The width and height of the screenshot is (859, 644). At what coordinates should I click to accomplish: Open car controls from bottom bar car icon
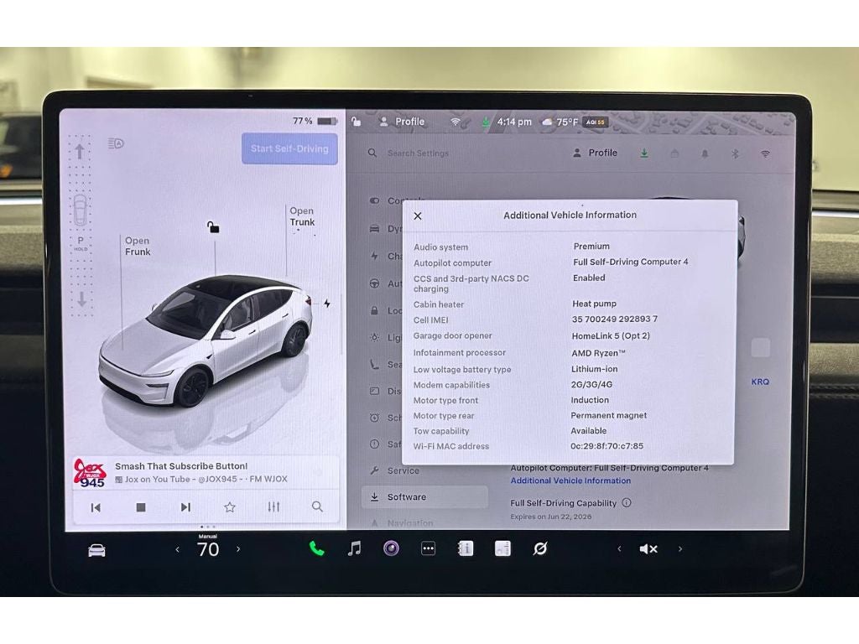pyautogui.click(x=97, y=550)
